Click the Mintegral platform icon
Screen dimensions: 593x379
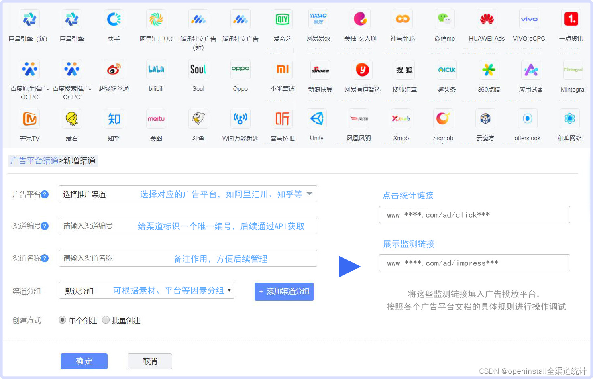click(x=573, y=70)
